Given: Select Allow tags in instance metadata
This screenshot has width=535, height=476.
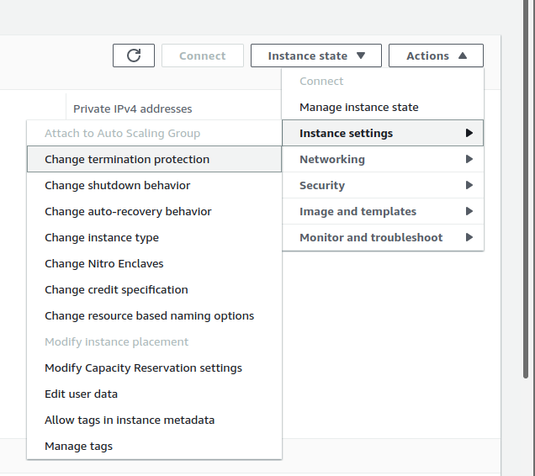Looking at the screenshot, I should (x=130, y=420).
